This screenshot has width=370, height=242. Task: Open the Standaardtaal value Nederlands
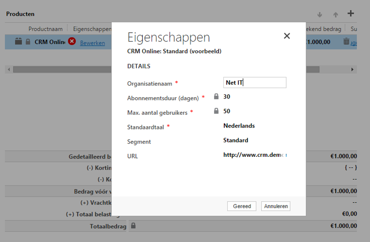(239, 125)
